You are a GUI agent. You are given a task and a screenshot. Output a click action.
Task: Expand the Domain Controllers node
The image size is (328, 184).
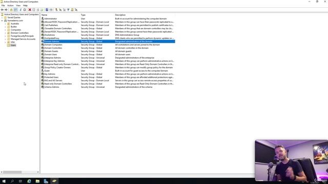tap(5, 33)
